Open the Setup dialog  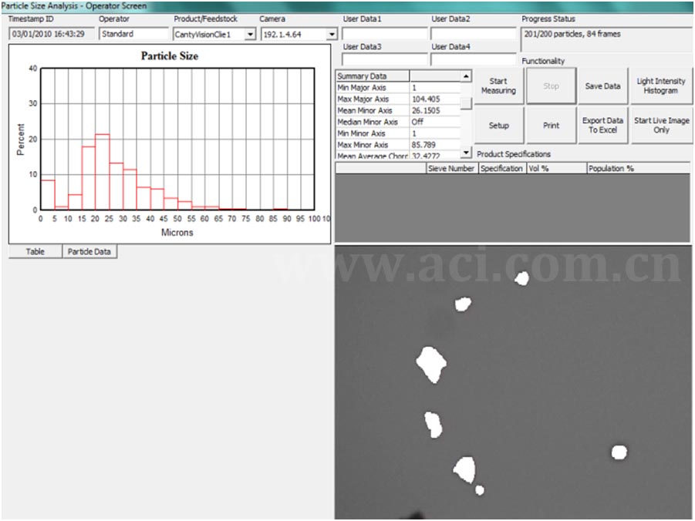coord(498,126)
